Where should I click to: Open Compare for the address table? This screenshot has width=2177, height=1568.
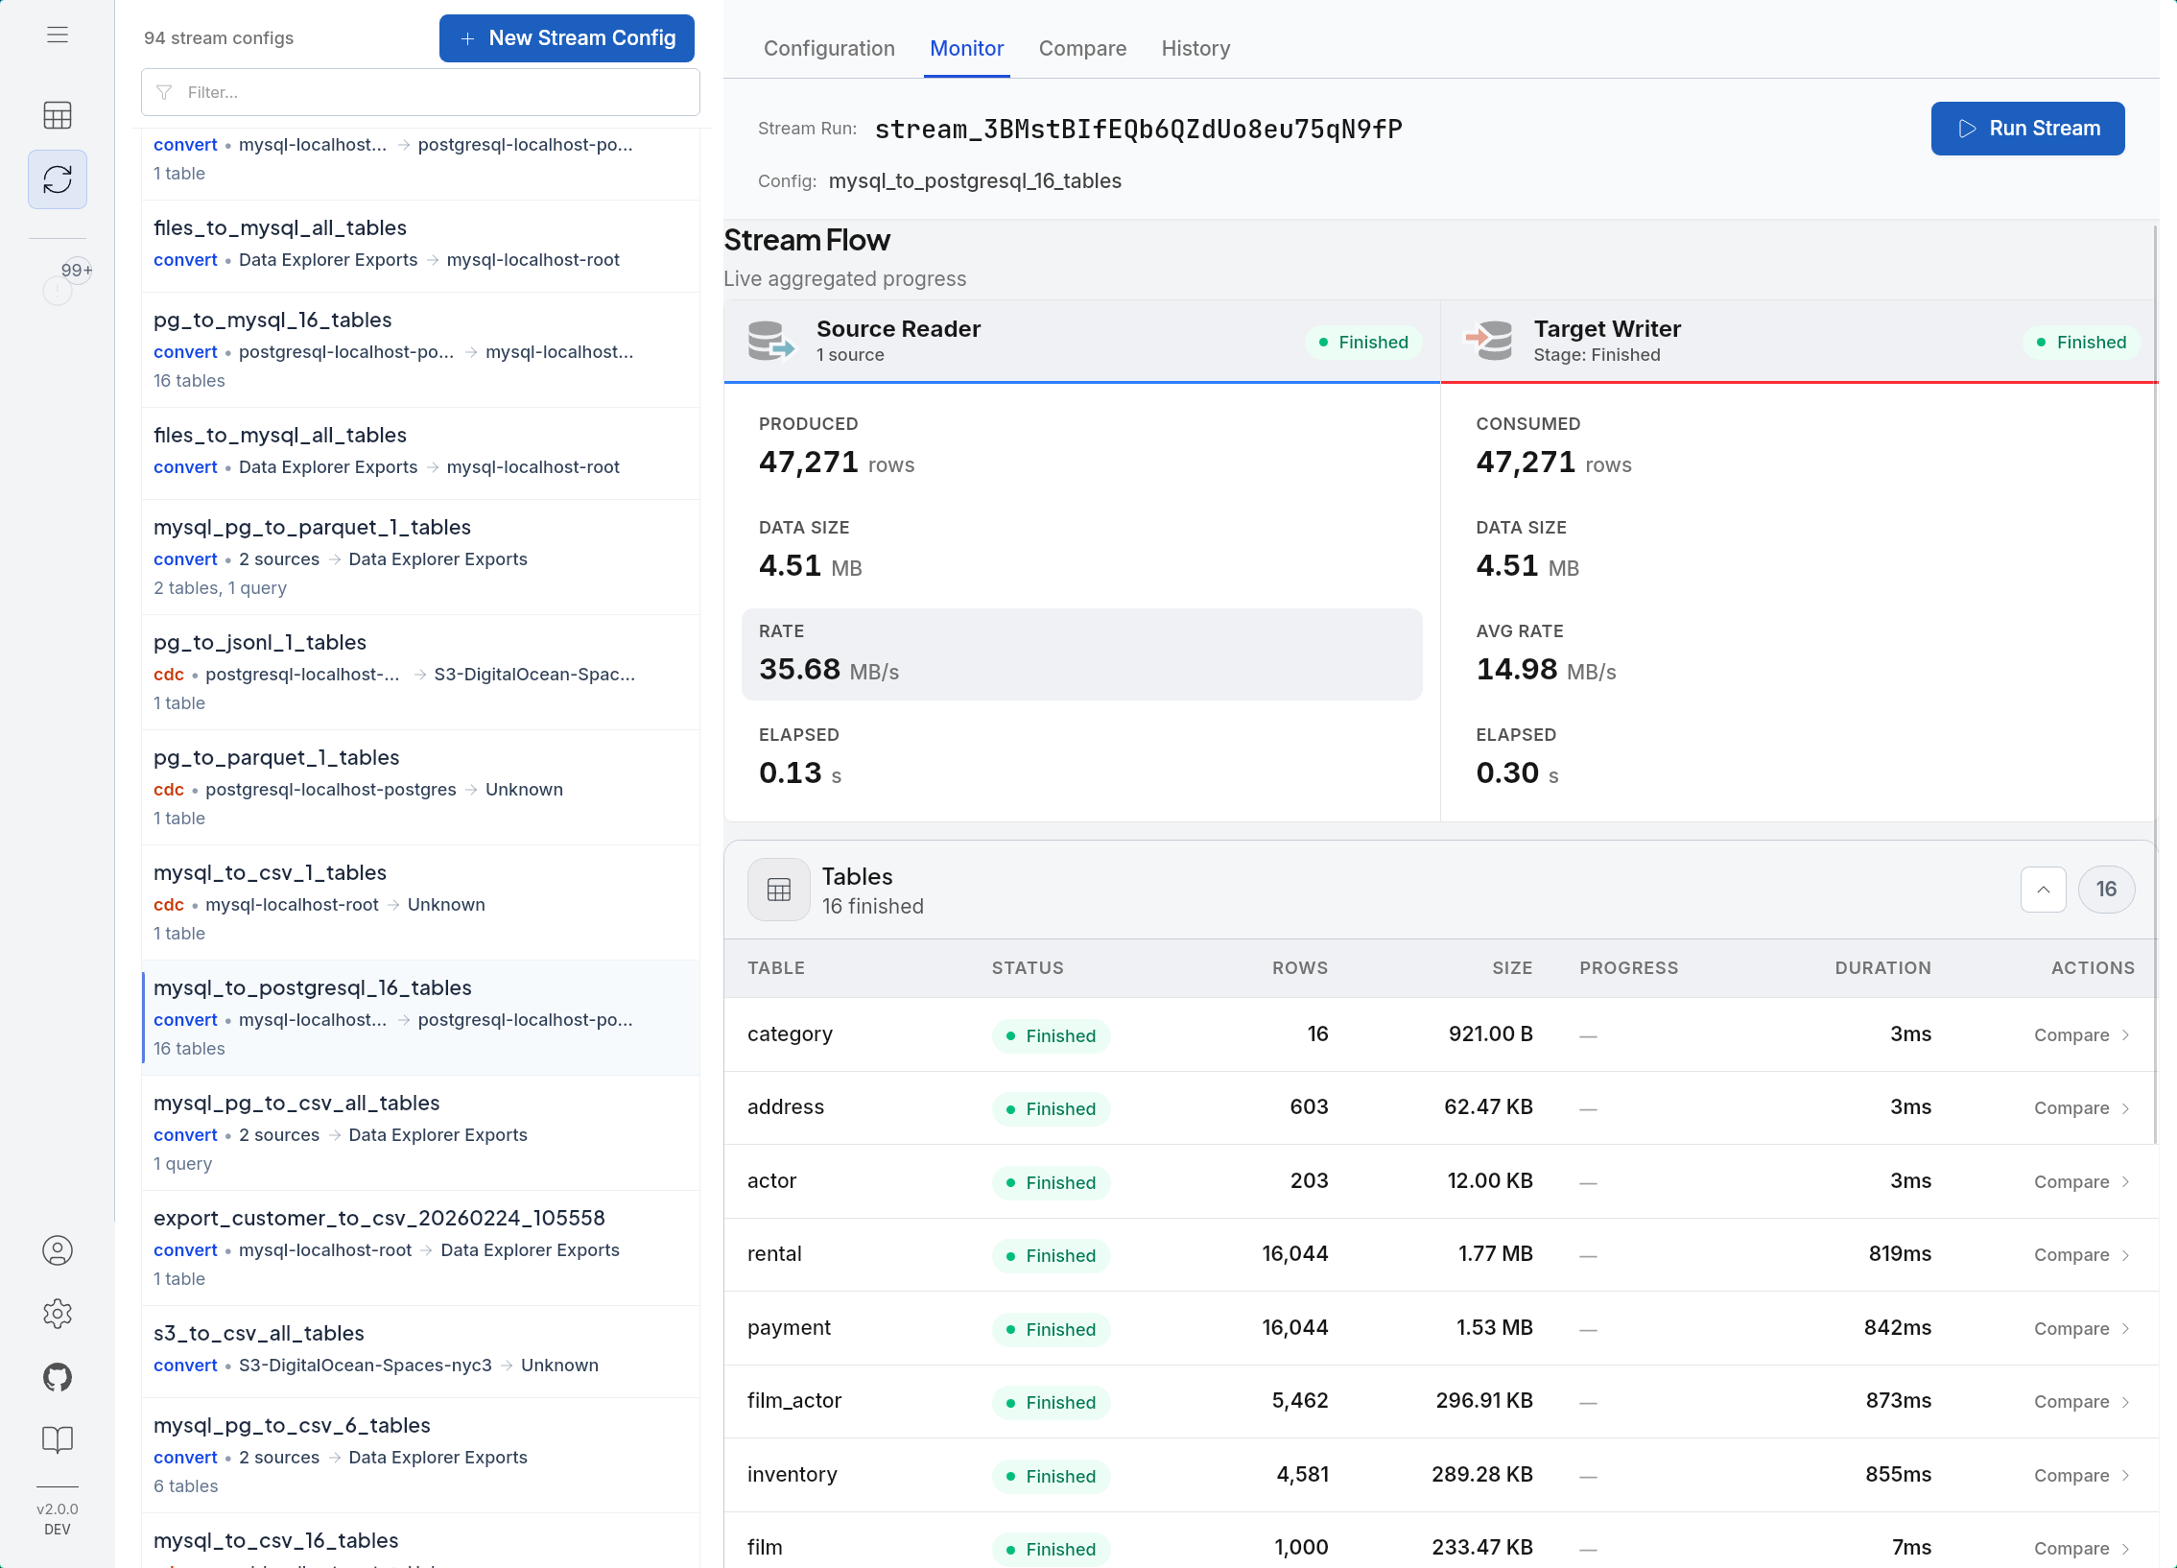coord(2081,1108)
